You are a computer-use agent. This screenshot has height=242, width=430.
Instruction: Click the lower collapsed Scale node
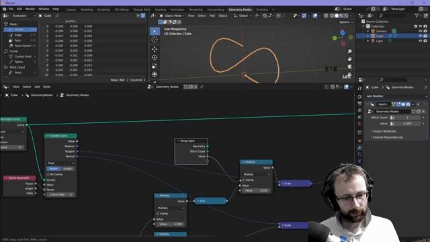point(294,225)
